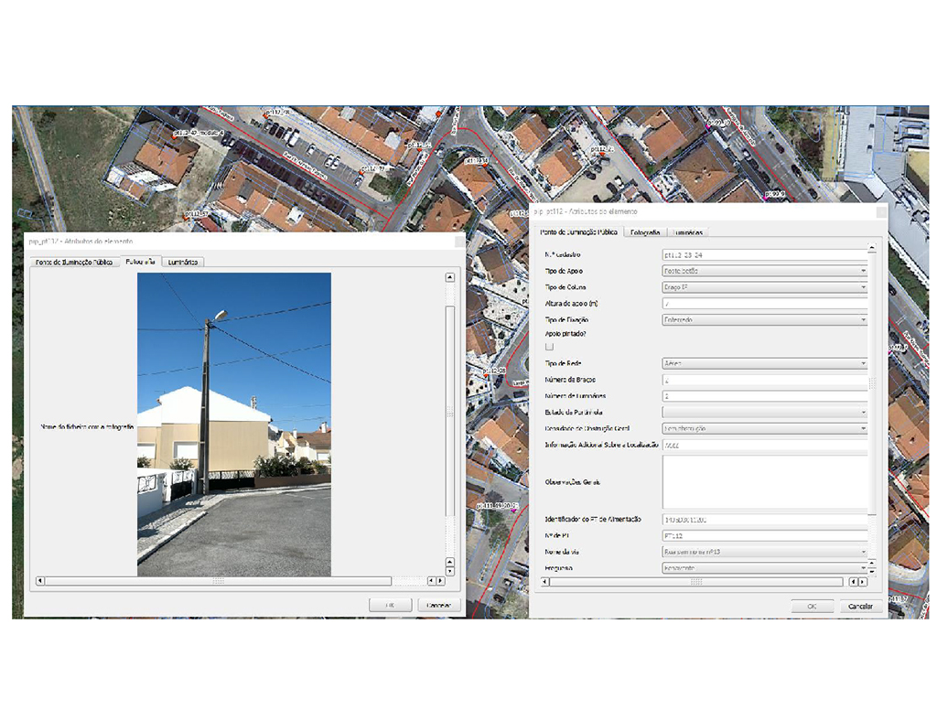Screen dimensions: 937x721
Task: Open the 'Tipo de Fixação' dropdown
Action: pos(764,319)
